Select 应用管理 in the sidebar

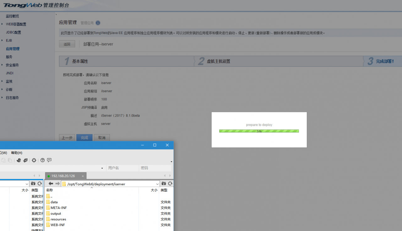[x=13, y=49]
